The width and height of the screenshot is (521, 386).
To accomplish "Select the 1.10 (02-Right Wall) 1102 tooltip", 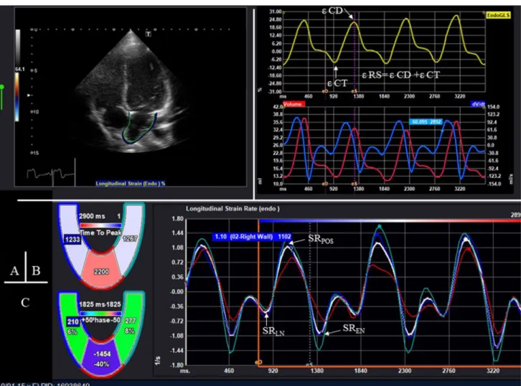I will (253, 237).
